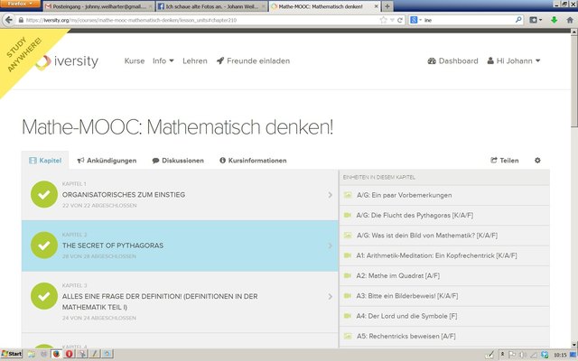Click image icon beside A5: Rechentricks beweisen

click(x=348, y=336)
